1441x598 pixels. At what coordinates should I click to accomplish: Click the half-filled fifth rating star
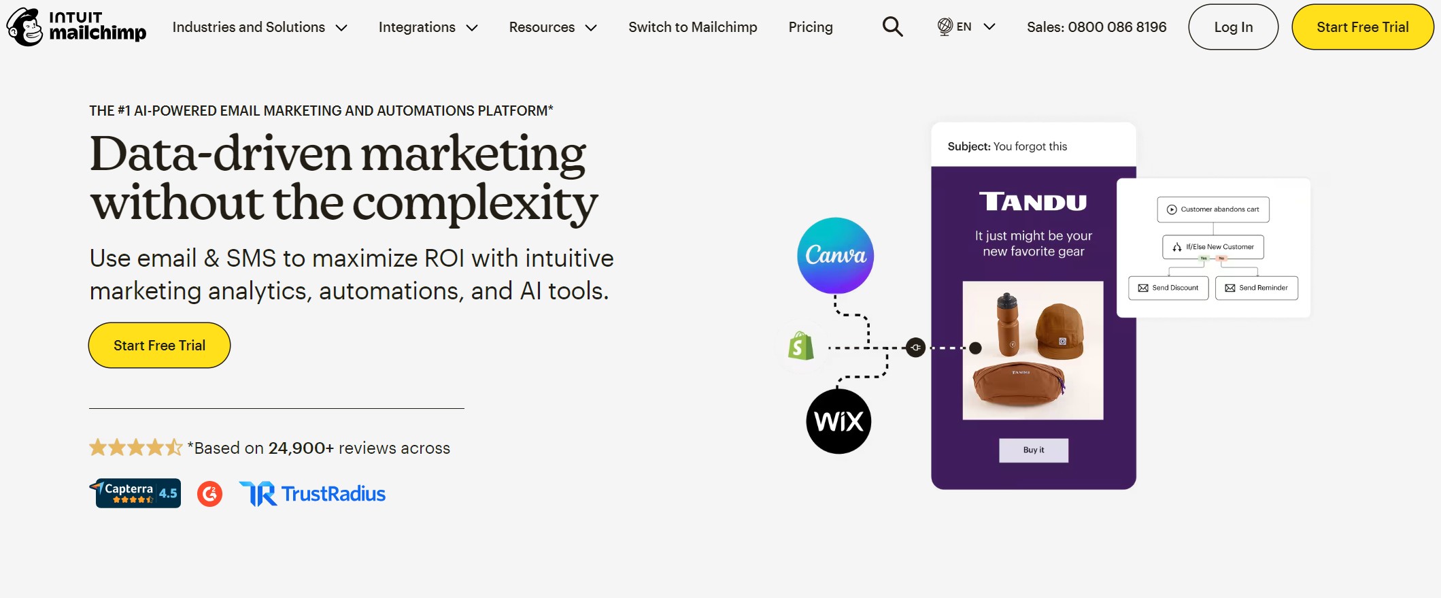[171, 447]
